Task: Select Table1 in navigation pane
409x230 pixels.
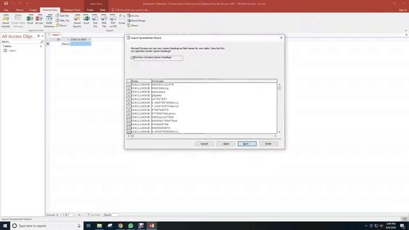Action: pos(13,50)
